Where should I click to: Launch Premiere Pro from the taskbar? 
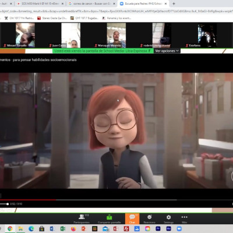[x=158, y=229]
